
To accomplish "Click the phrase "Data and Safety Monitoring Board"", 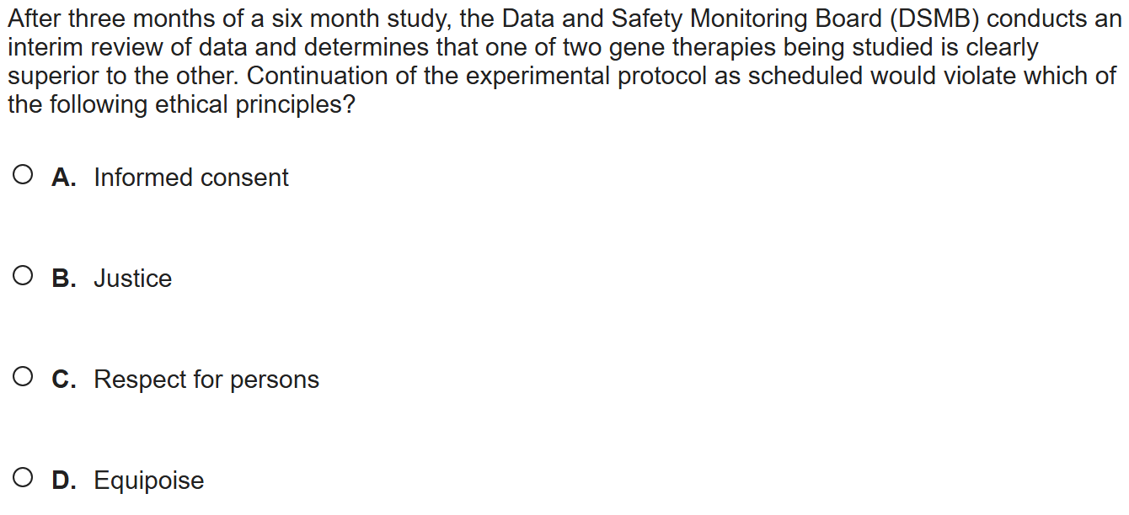I will pos(688,19).
